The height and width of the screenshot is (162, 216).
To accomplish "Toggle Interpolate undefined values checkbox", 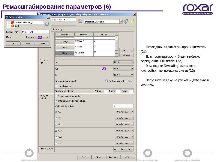I will click(x=56, y=101).
